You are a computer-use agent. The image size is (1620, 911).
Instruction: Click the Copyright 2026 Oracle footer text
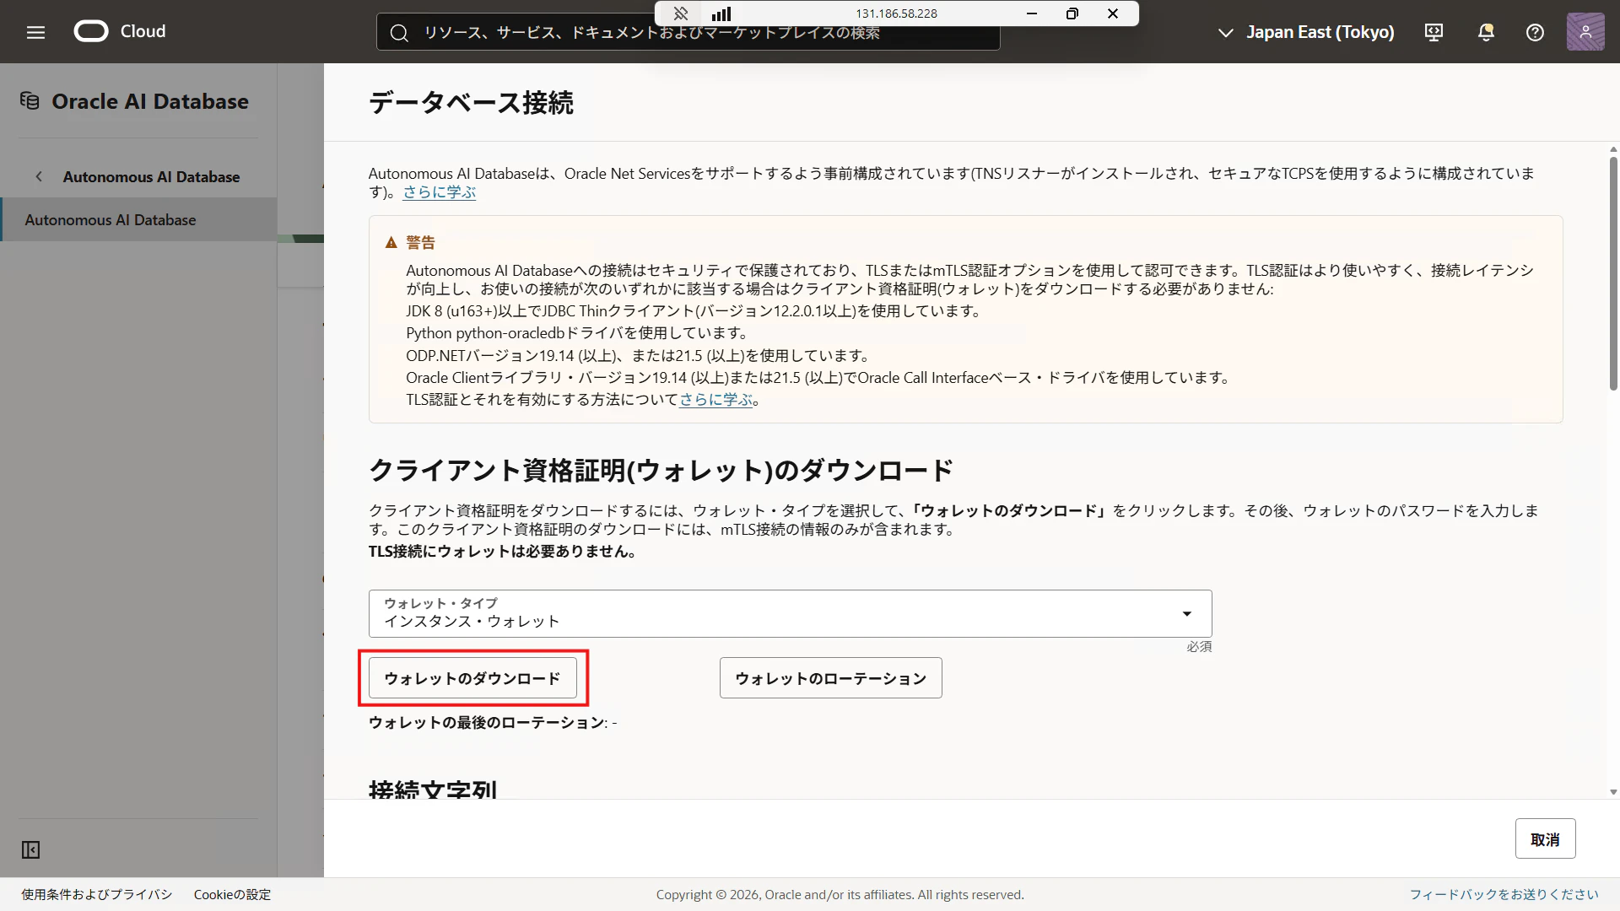840,894
